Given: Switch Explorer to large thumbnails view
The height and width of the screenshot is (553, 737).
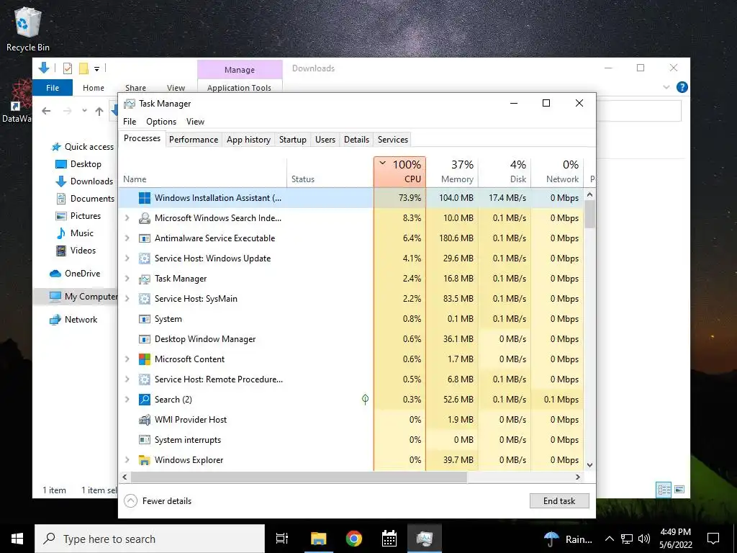Looking at the screenshot, I should click(679, 490).
